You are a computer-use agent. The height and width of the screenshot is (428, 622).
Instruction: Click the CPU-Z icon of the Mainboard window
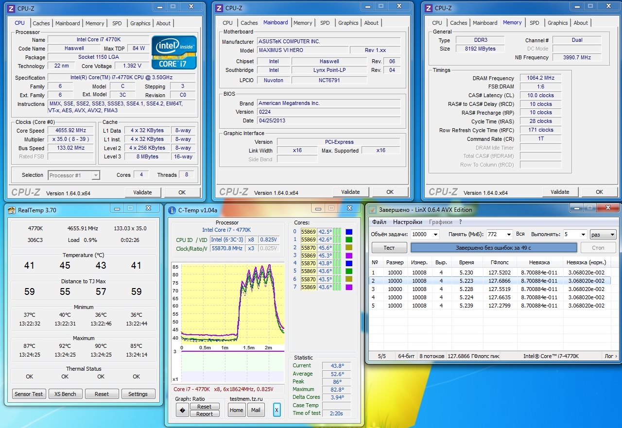click(x=219, y=8)
